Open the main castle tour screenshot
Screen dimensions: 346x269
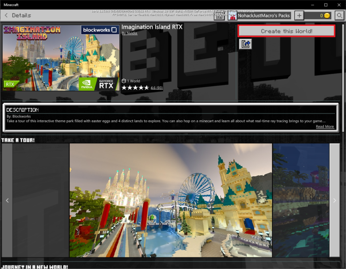pyautogui.click(x=171, y=200)
